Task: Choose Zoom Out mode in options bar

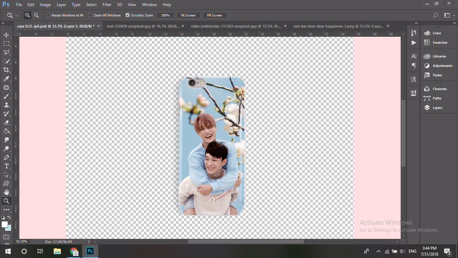Action: pos(36,15)
